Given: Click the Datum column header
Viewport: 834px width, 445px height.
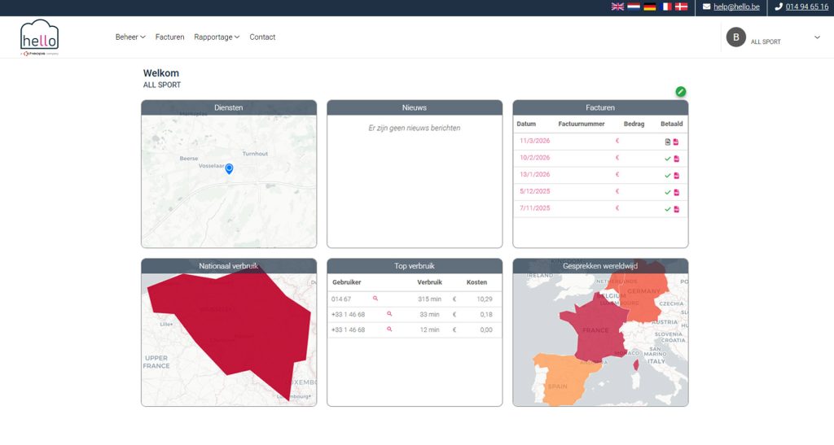Looking at the screenshot, I should click(x=526, y=124).
